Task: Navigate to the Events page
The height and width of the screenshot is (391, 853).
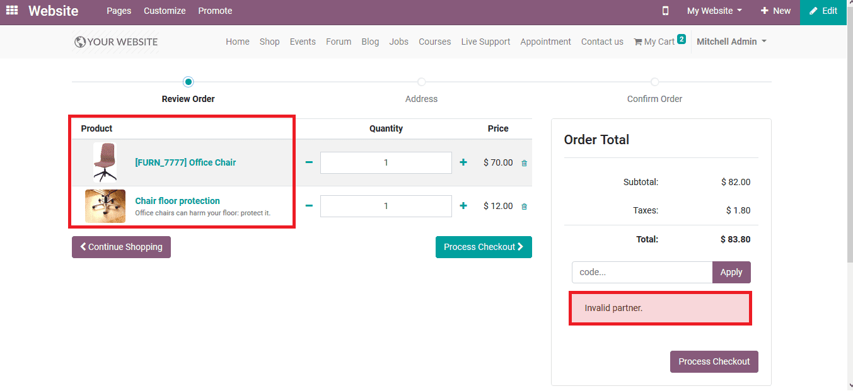Action: tap(303, 42)
